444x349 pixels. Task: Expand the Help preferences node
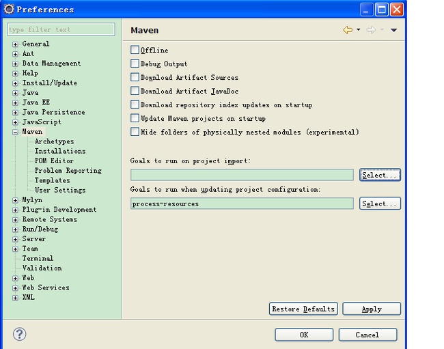(x=15, y=74)
